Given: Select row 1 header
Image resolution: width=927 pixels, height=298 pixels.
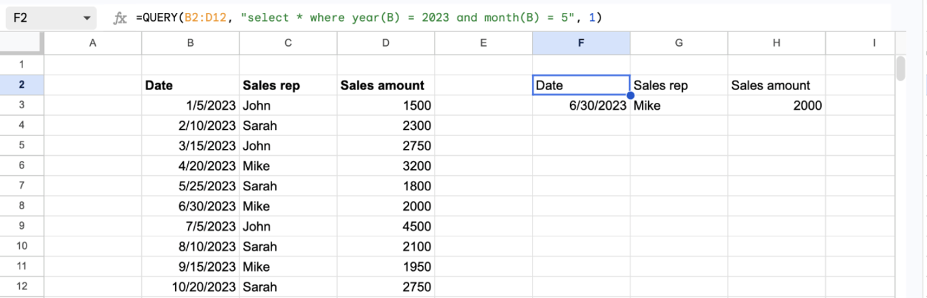Looking at the screenshot, I should (x=22, y=65).
